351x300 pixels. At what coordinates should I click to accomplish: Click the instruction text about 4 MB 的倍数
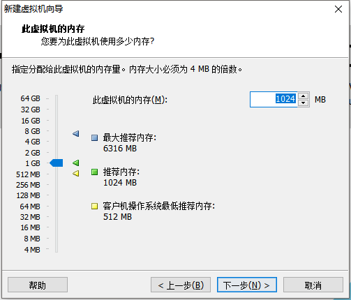click(127, 69)
